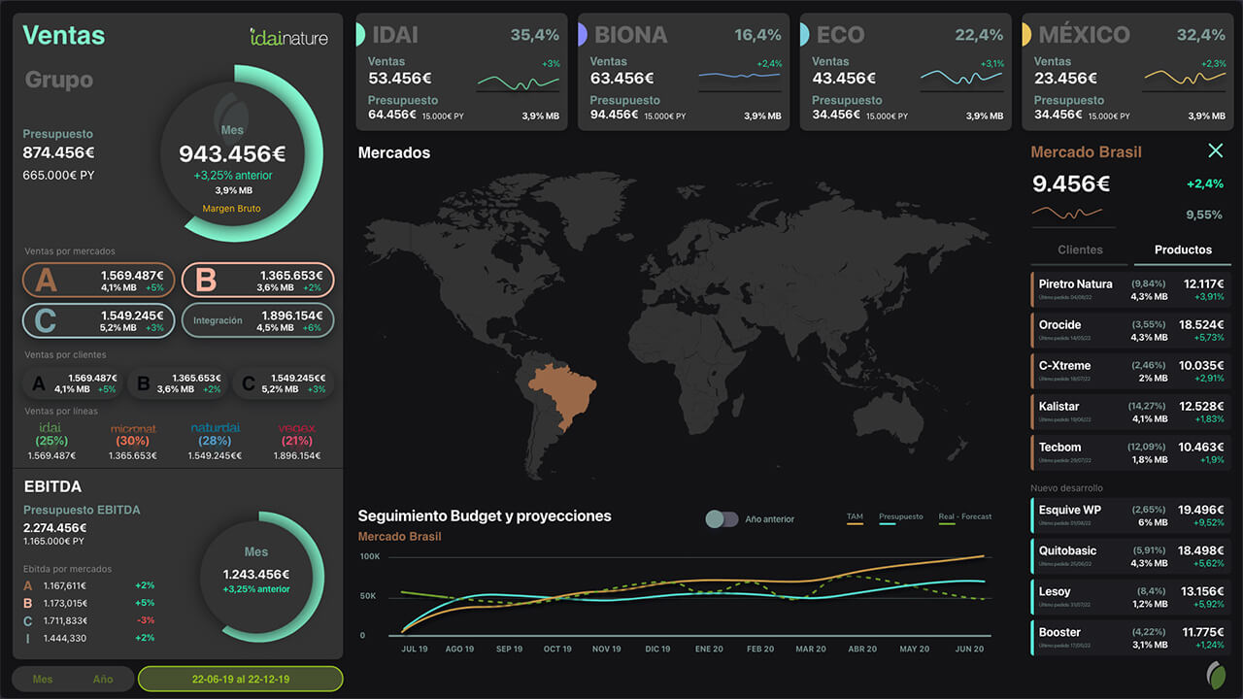Open the Piretro Natura product row

(1130, 289)
